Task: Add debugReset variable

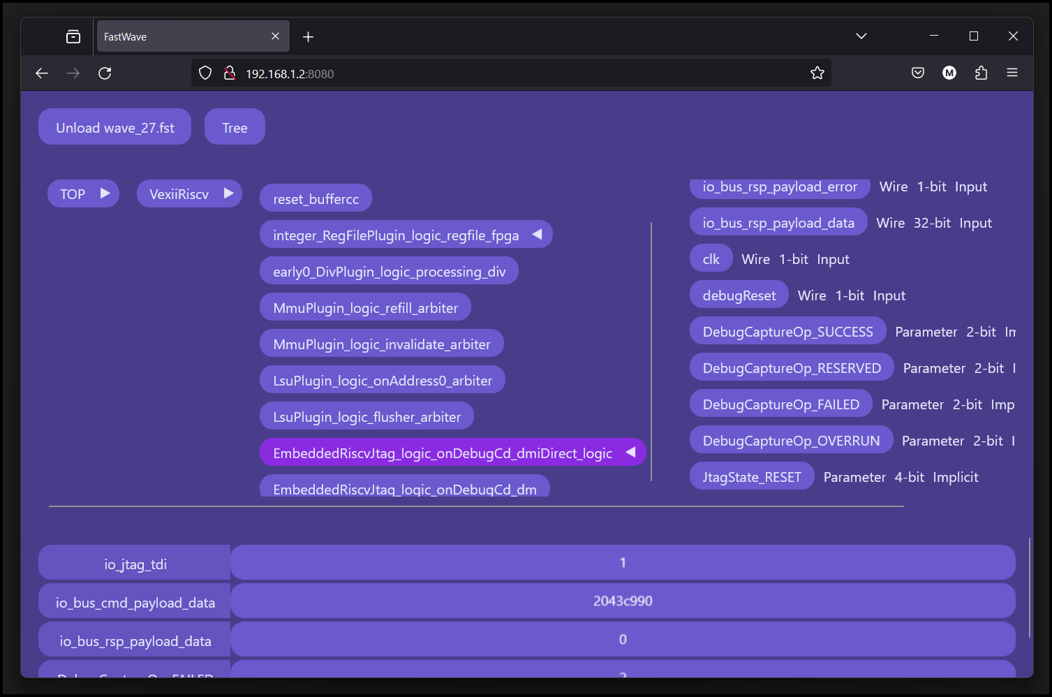Action: click(739, 295)
